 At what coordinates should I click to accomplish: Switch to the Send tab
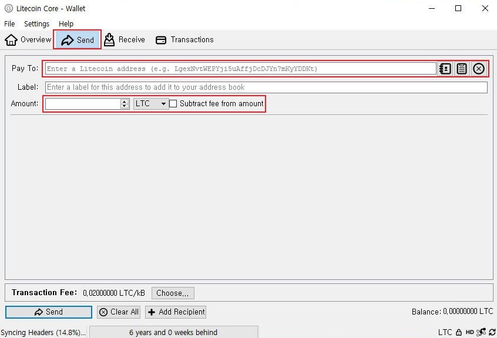78,40
